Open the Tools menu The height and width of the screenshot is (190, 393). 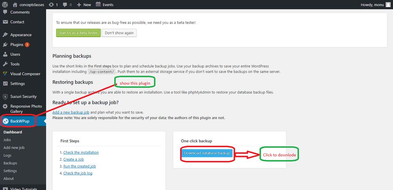[15, 64]
